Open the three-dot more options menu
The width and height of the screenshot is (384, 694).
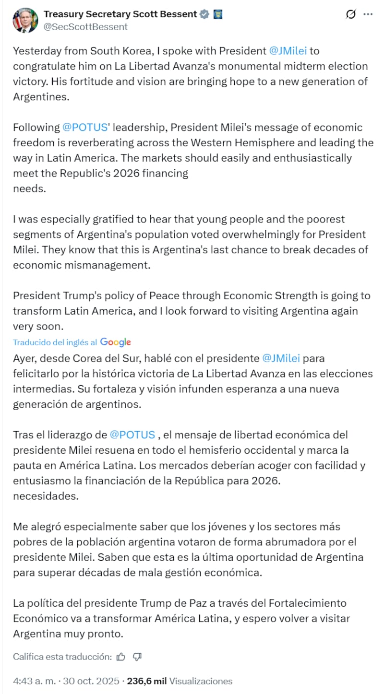pos(368,14)
